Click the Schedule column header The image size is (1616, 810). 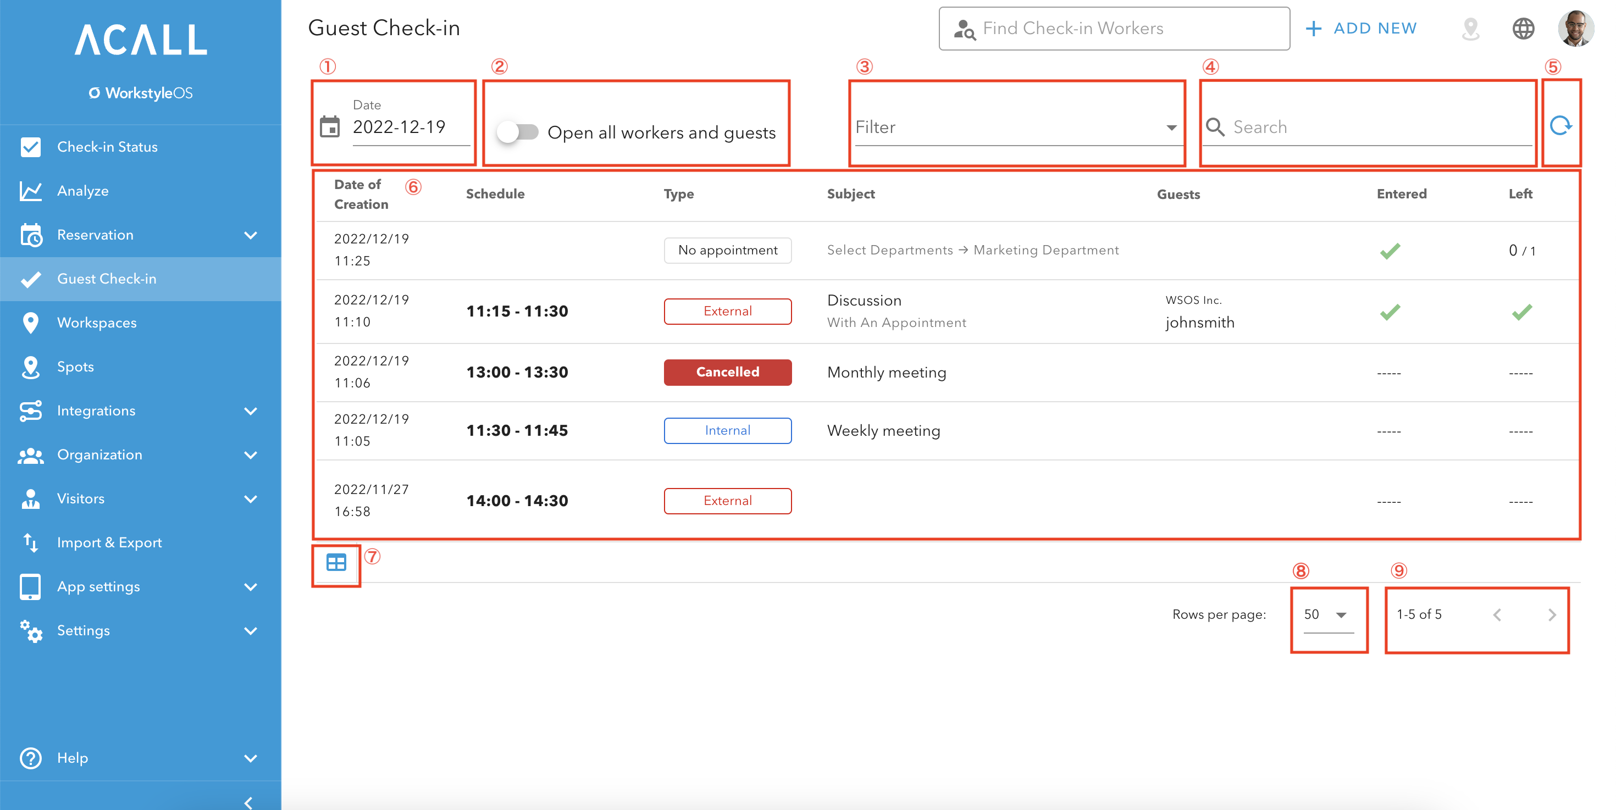495,194
